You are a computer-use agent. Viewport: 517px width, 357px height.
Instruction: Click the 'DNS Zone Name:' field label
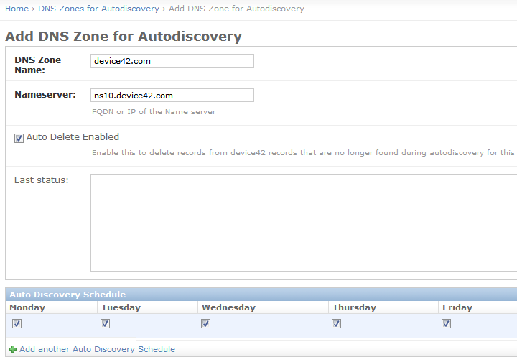(37, 65)
